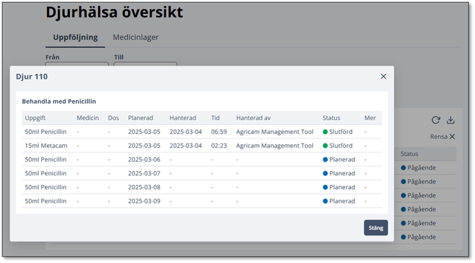Viewport: 475px width, 263px height.
Task: Click Planerad status for 2025-03-06 row
Action: (x=339, y=159)
